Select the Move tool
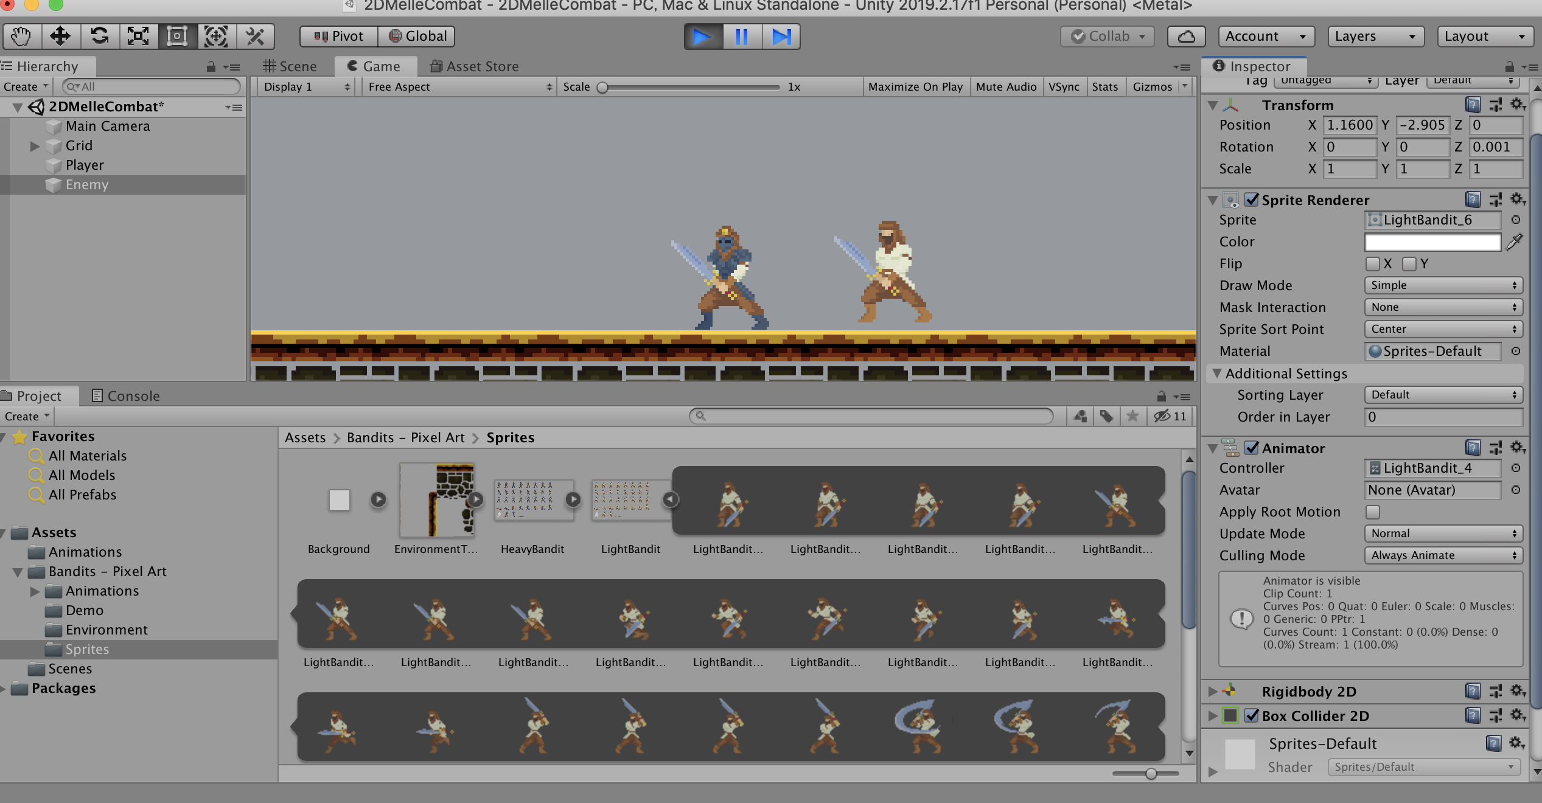1542x803 pixels. point(60,36)
